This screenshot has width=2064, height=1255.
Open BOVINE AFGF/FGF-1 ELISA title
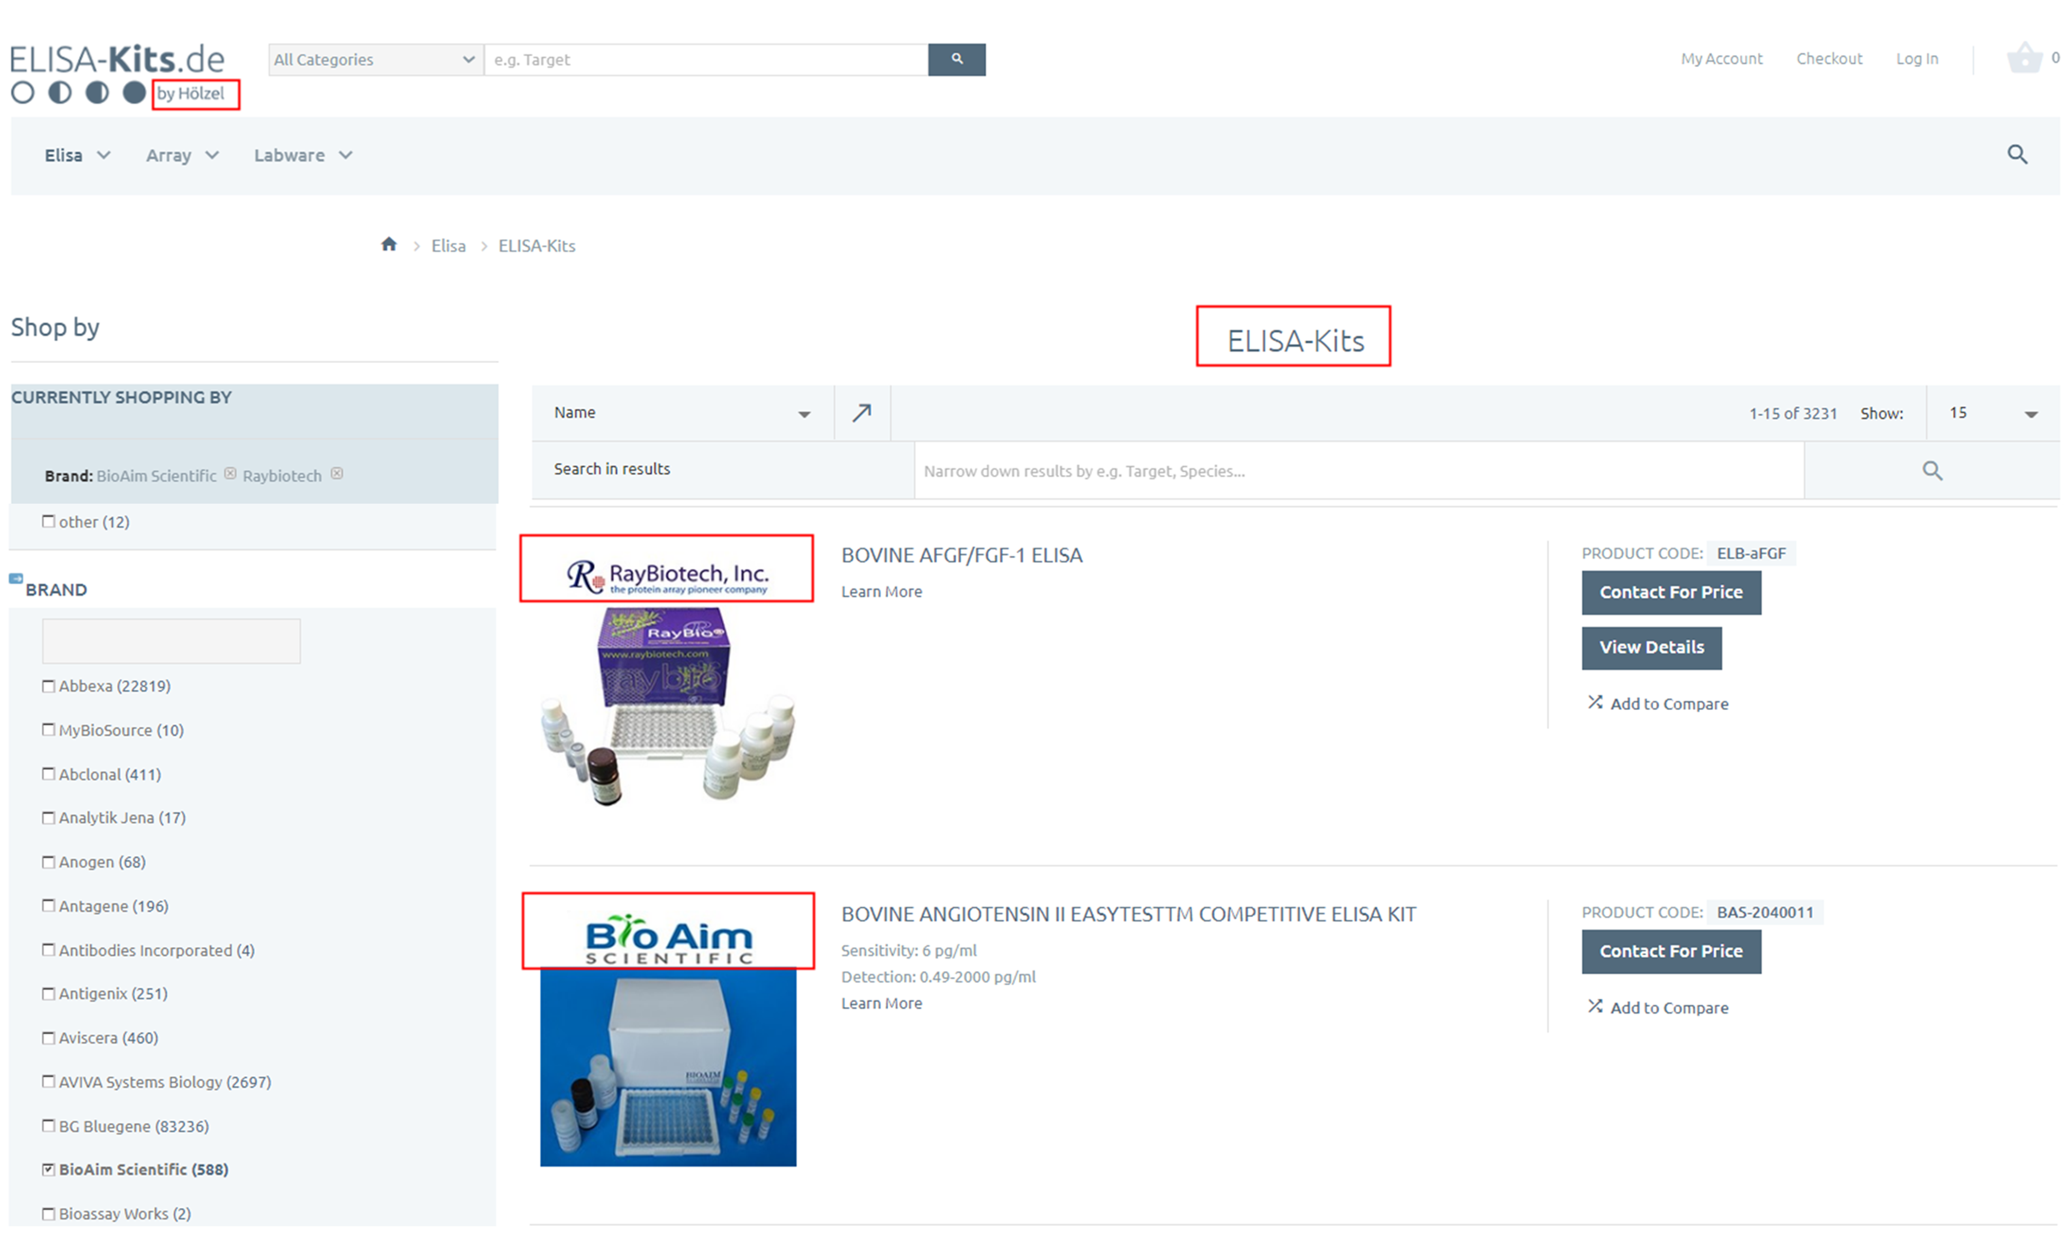click(961, 556)
